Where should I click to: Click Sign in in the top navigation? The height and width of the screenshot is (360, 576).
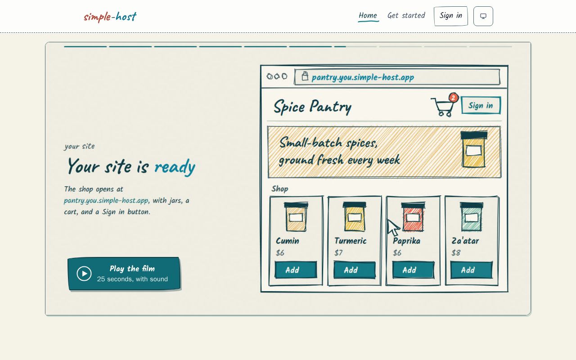451,16
